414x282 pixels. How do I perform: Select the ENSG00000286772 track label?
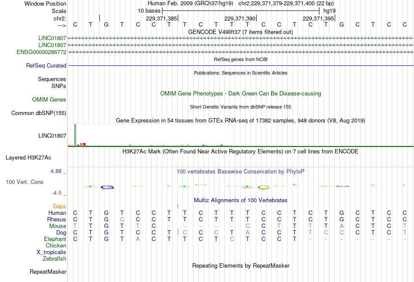coord(41,52)
